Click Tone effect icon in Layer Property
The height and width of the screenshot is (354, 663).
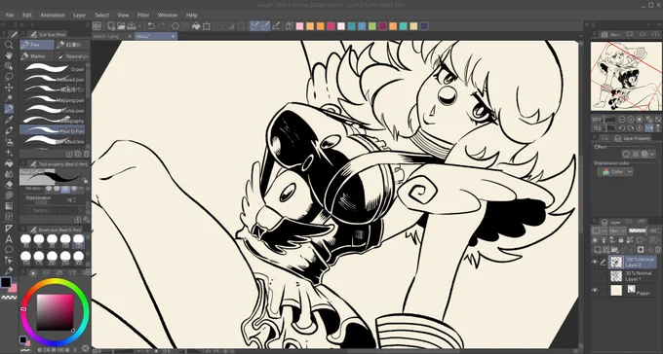[636, 154]
